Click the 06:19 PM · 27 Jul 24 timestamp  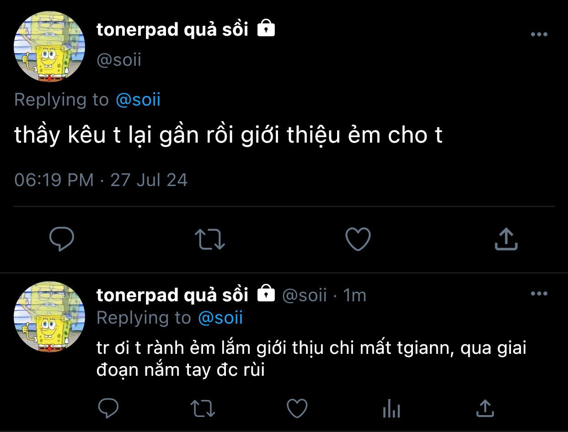101,180
